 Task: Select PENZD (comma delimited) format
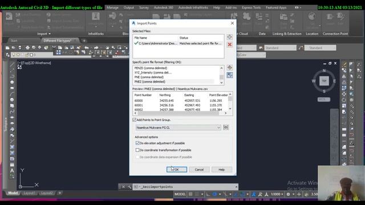tap(151, 68)
